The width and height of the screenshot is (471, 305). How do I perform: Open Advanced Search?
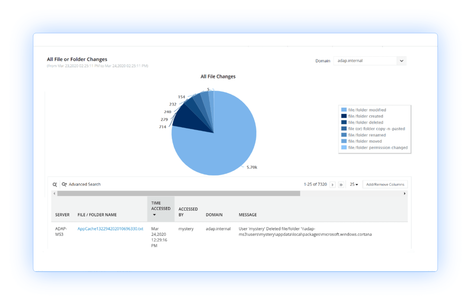pyautogui.click(x=84, y=184)
